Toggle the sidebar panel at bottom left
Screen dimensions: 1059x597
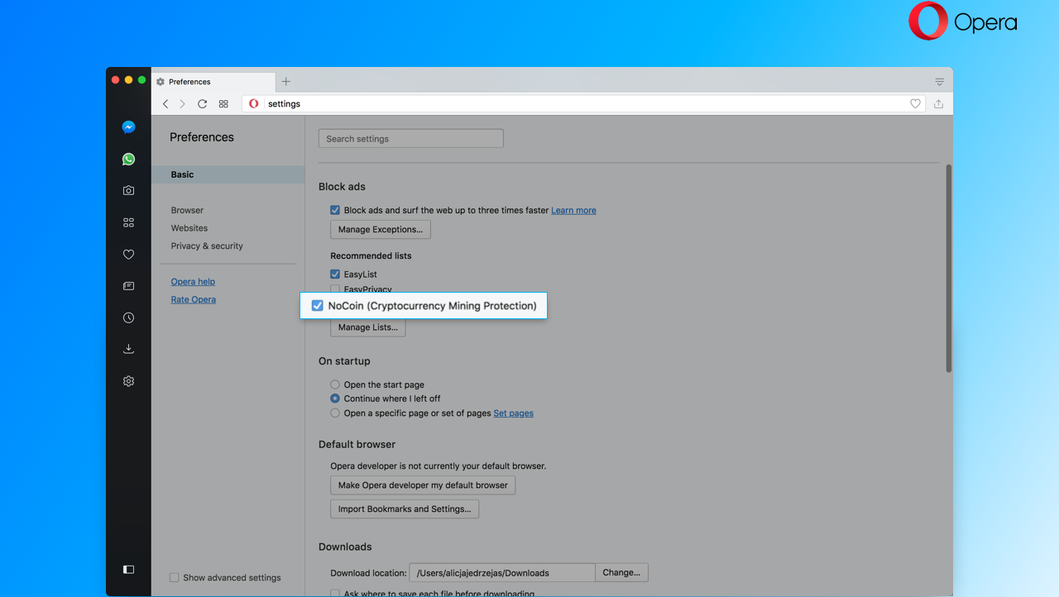click(128, 570)
